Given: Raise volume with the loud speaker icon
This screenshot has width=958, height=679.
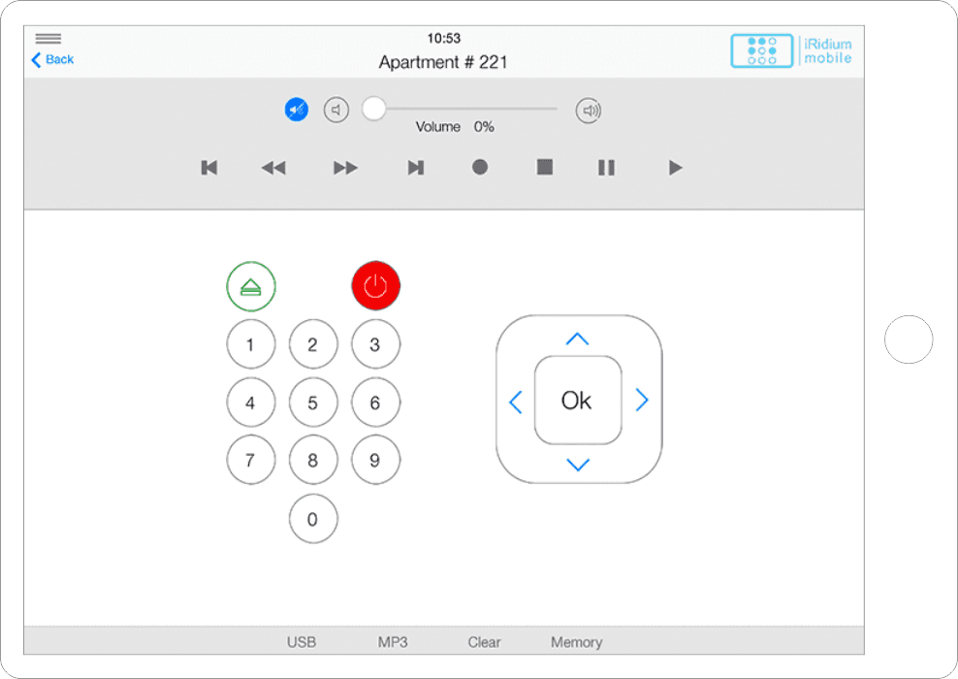Looking at the screenshot, I should click(588, 110).
